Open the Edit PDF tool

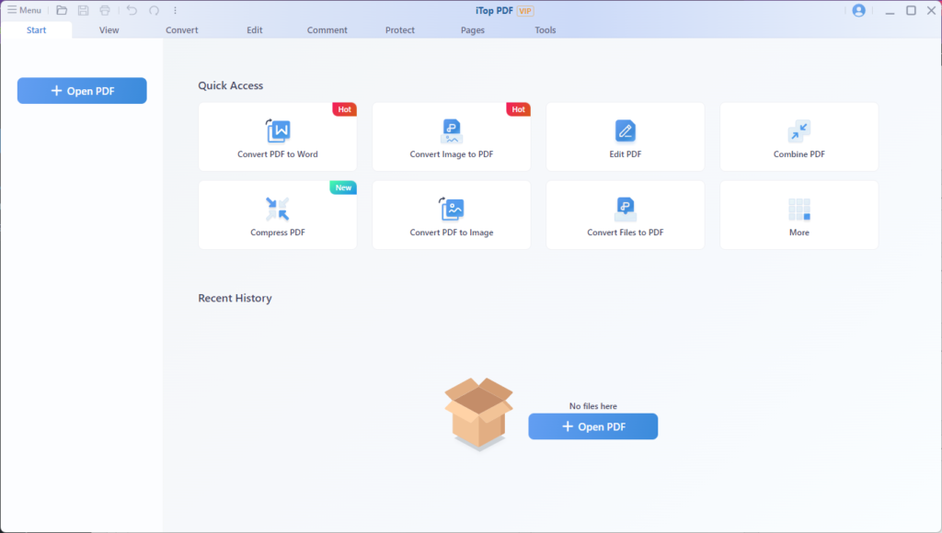pos(626,137)
